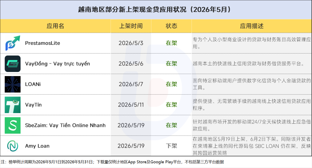Click the SbeZaim description about 24/7
This screenshot has height=168, width=312.
pyautogui.click(x=252, y=125)
